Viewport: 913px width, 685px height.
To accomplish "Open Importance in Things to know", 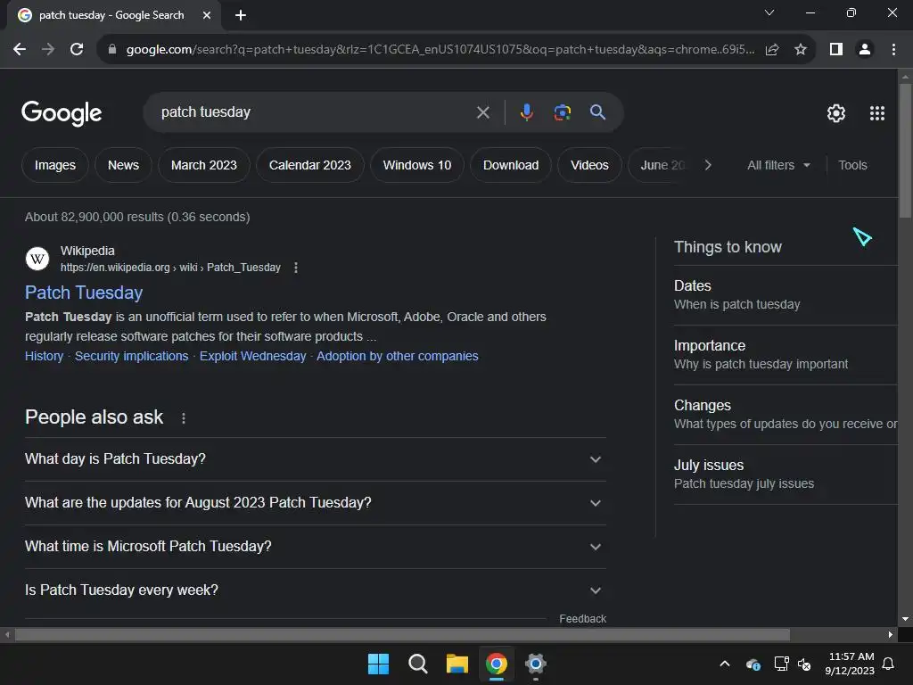I will click(x=786, y=355).
